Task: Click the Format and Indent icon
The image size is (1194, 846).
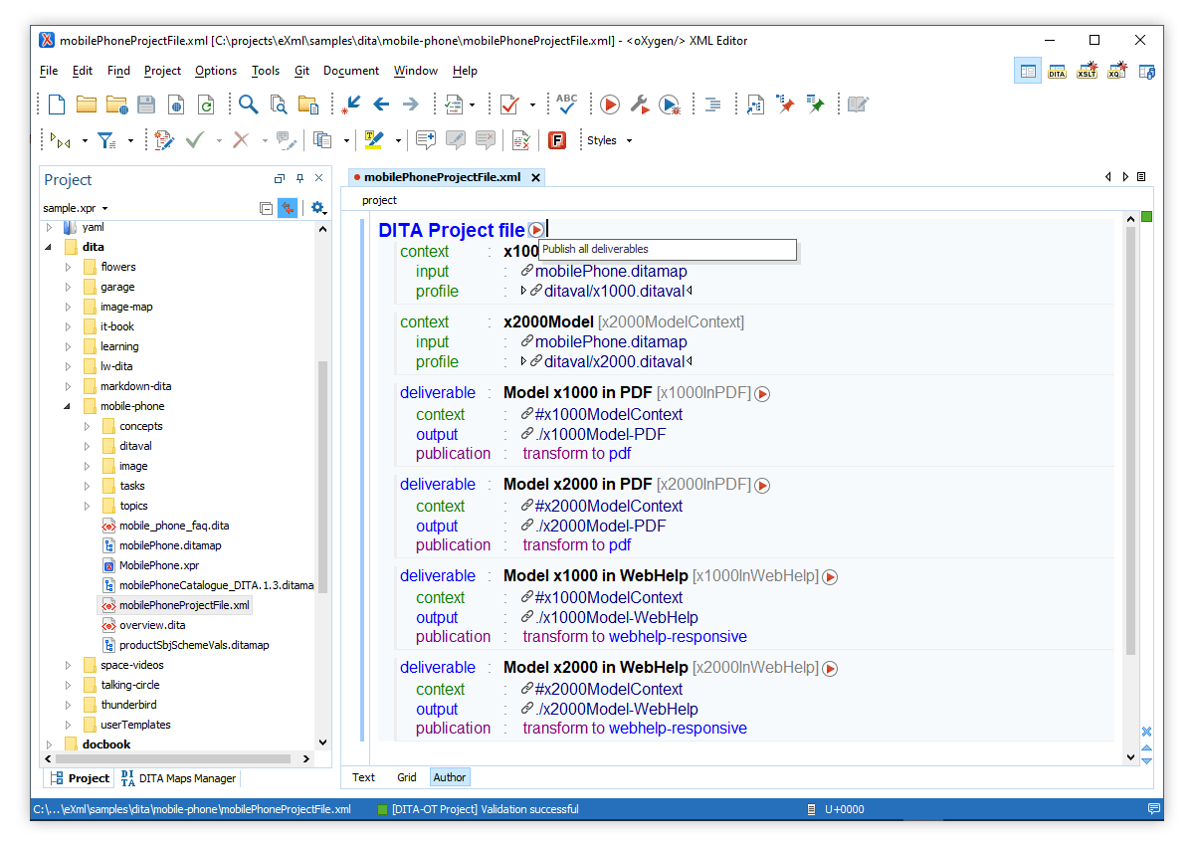Action: 712,105
